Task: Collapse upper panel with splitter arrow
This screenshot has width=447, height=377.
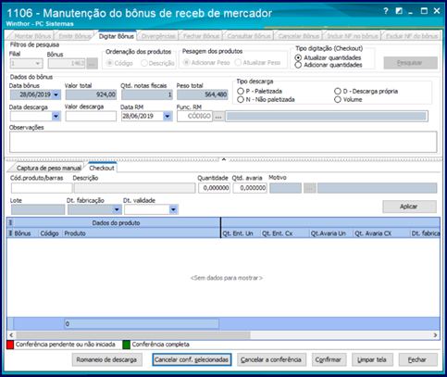Action: tap(224, 159)
